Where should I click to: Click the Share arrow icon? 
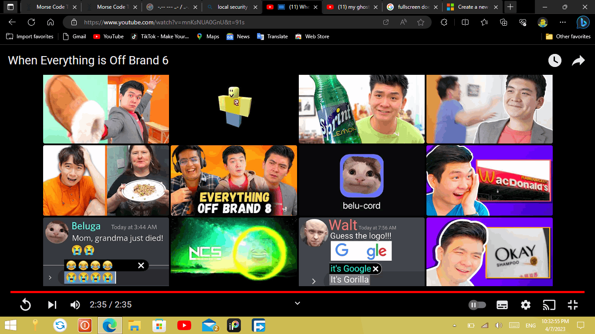[578, 60]
